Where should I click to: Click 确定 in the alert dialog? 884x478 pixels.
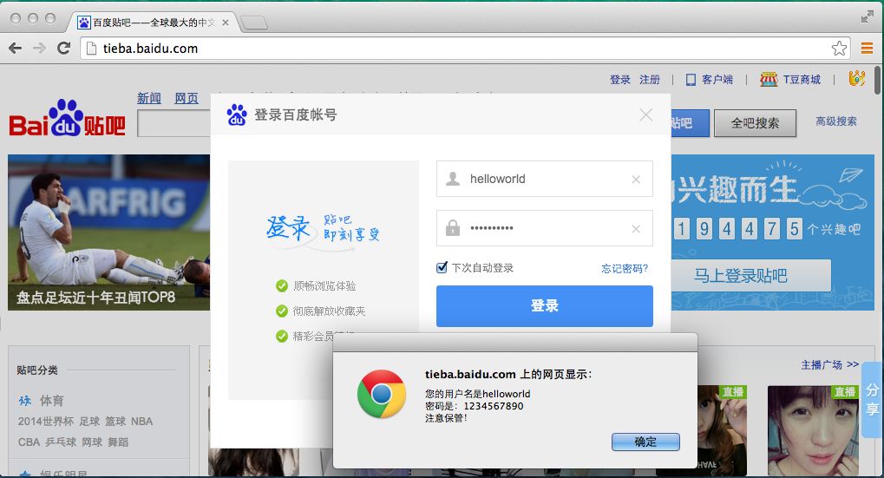coord(645,442)
